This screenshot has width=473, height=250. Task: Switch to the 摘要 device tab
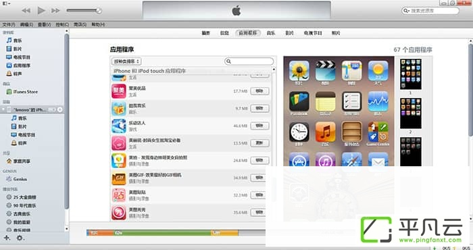(x=205, y=33)
